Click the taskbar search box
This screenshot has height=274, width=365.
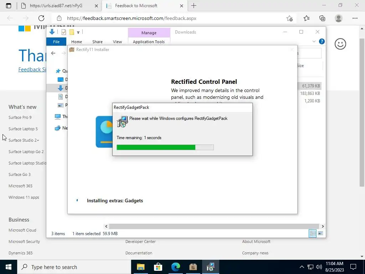click(x=74, y=267)
